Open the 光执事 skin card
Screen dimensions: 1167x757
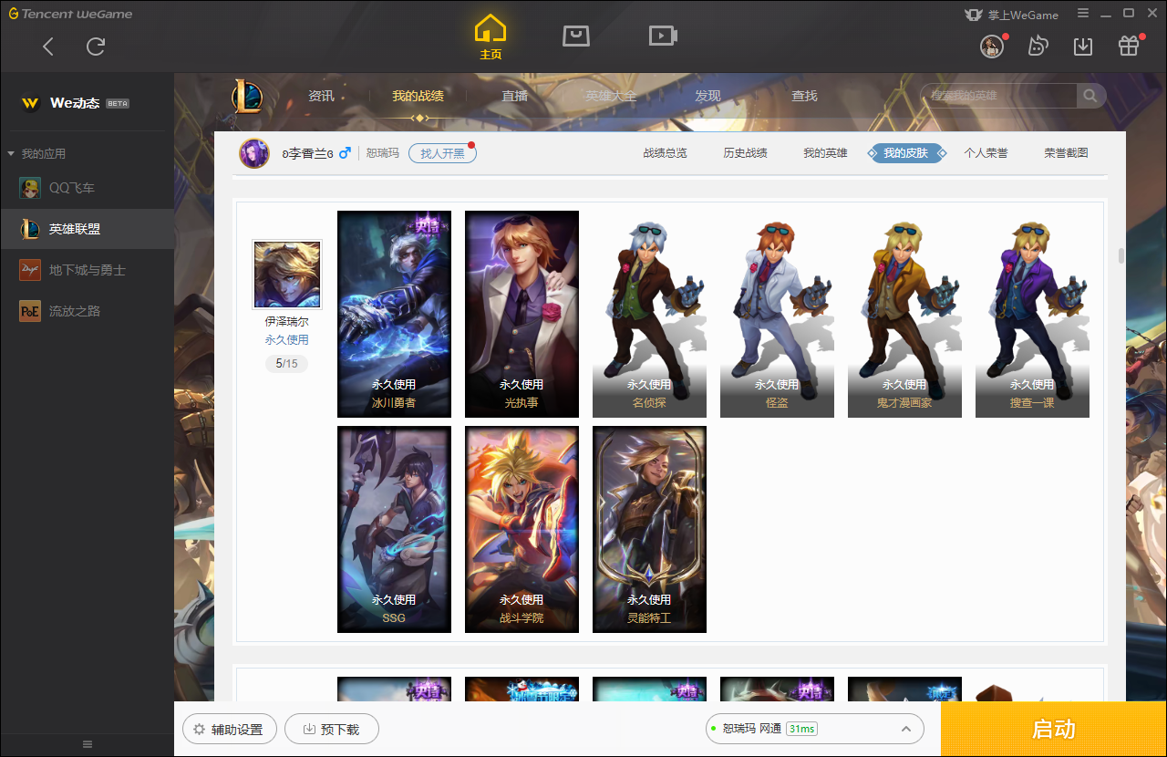[x=522, y=314]
